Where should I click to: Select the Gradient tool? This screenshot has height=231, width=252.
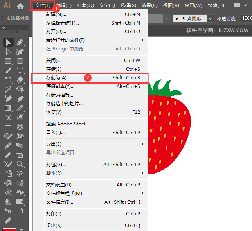8,108
